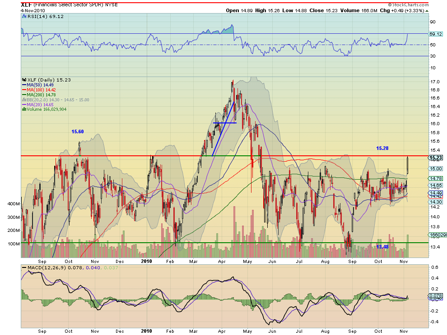Click the MA(50) 14.49 legend text

(40, 85)
